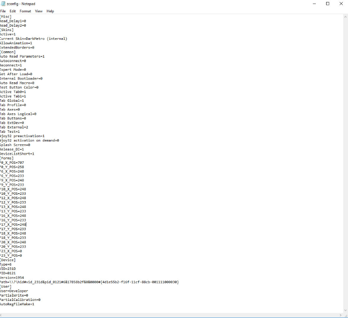Image resolution: width=348 pixels, height=318 pixels.
Task: Click the horizontal scrollbar right arrow
Action: pos(340,315)
